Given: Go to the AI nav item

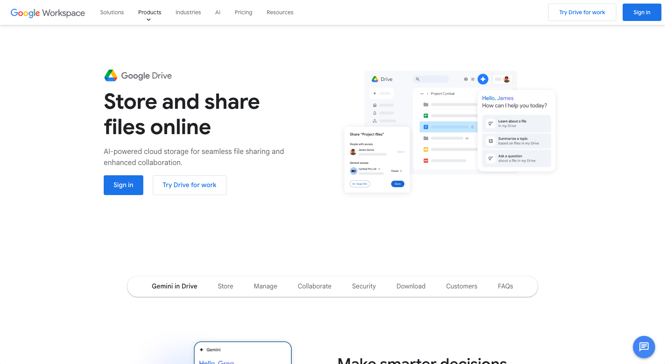Looking at the screenshot, I should tap(218, 12).
